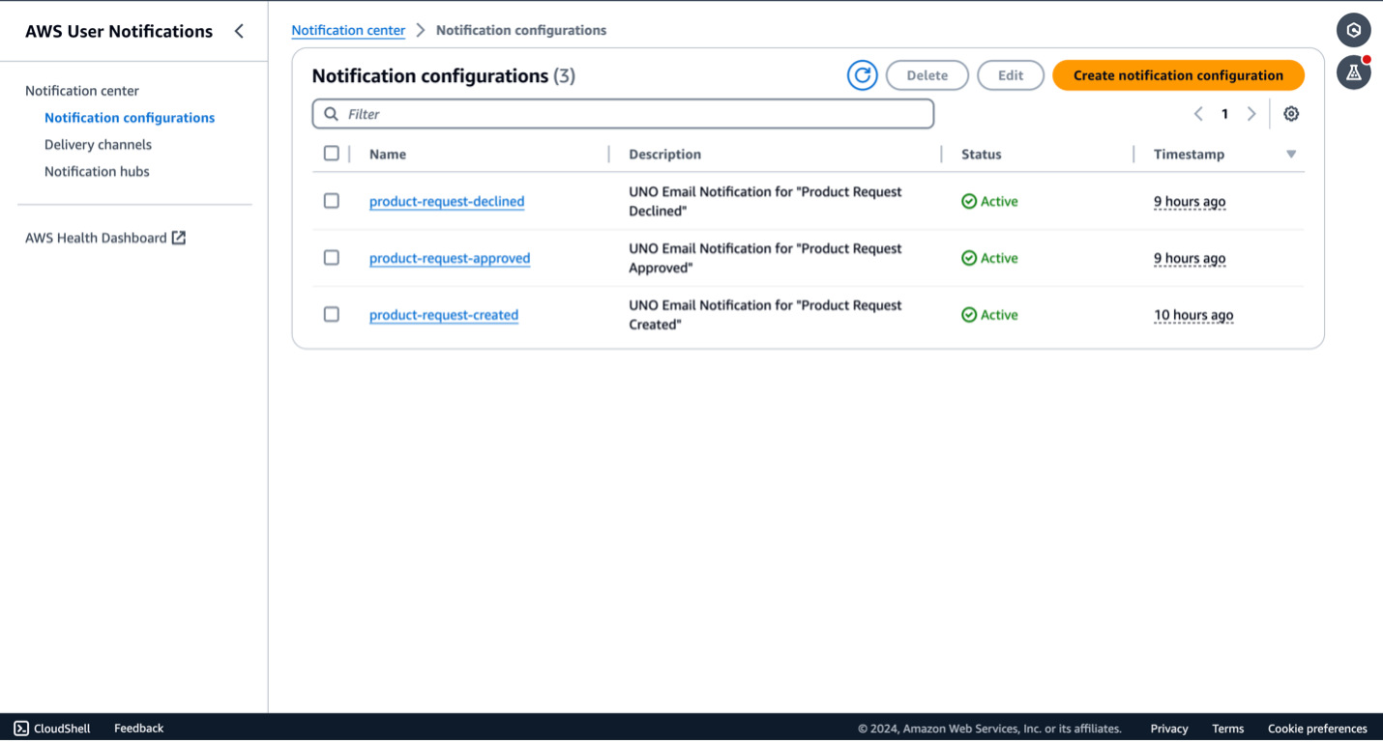This screenshot has width=1383, height=744.
Task: Select the product-request-declined row checkbox
Action: pyautogui.click(x=332, y=200)
